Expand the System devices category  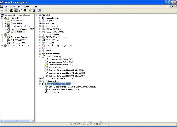[x=40, y=81]
